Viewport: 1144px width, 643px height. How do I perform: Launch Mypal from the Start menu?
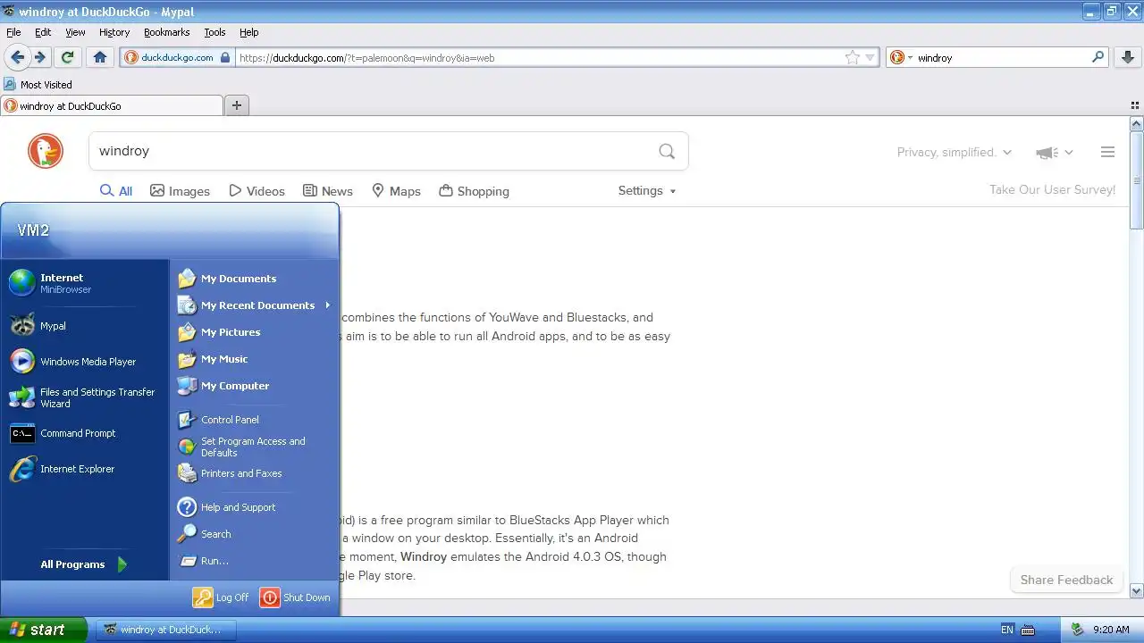point(85,326)
